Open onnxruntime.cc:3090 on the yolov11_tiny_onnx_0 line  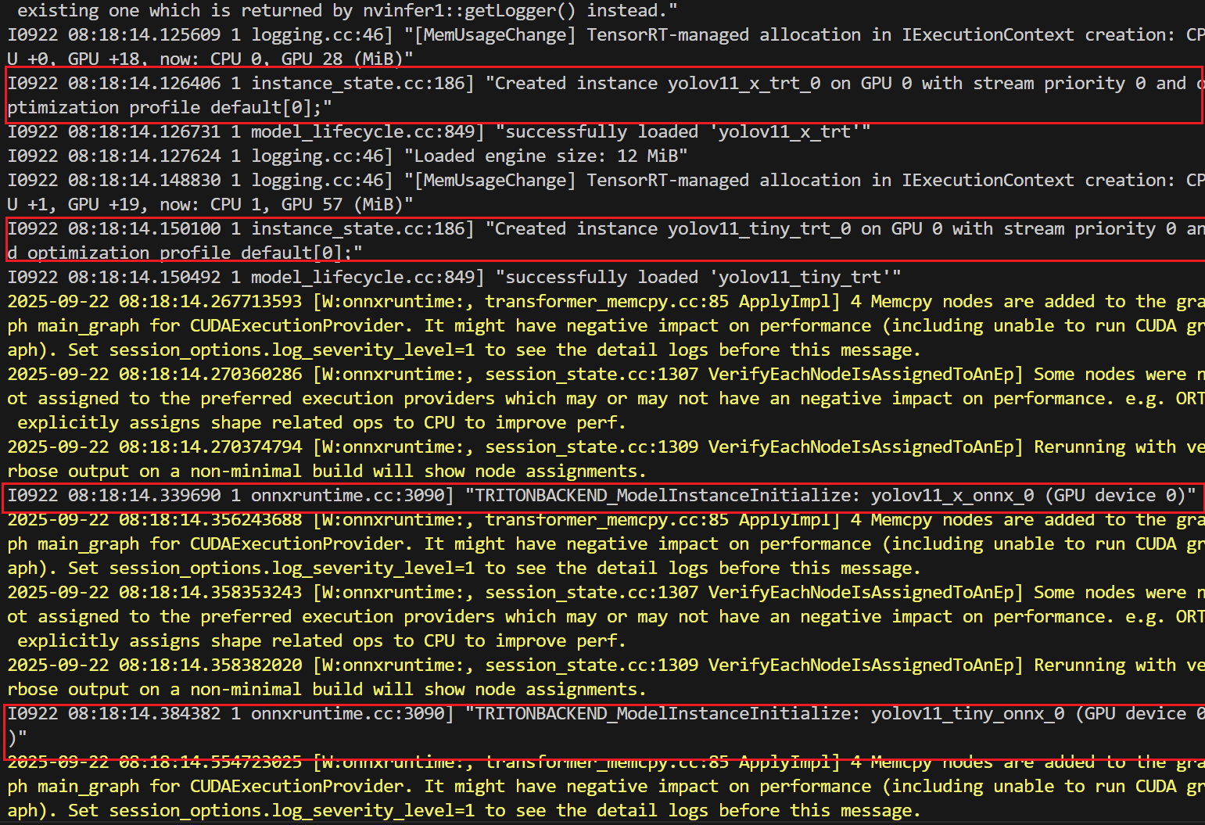pyautogui.click(x=351, y=714)
